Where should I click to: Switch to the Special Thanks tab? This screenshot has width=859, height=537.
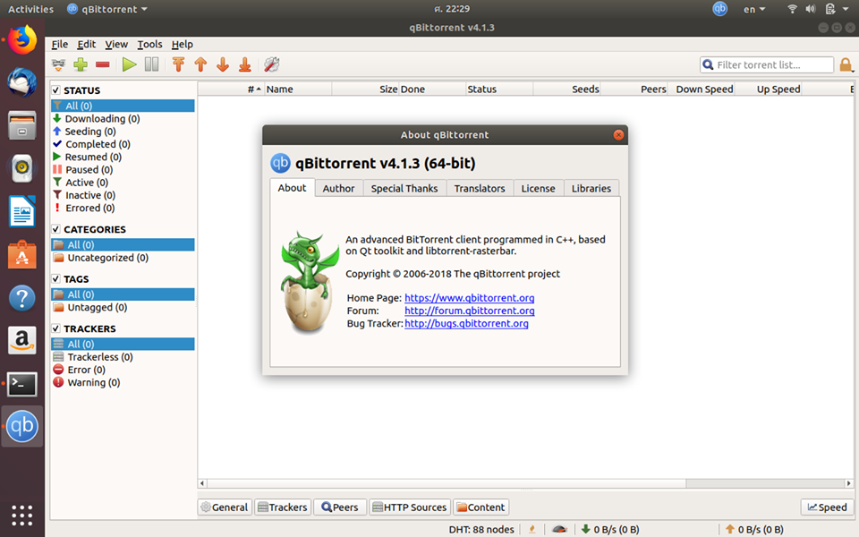pyautogui.click(x=404, y=189)
